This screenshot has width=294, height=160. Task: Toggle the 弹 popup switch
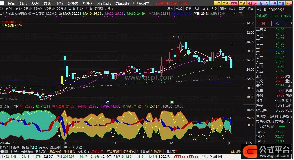click(4, 151)
